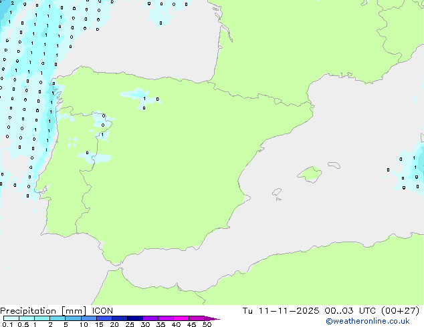
Task: Select the 5–10 mm legend color swatch
Action: [73, 318]
